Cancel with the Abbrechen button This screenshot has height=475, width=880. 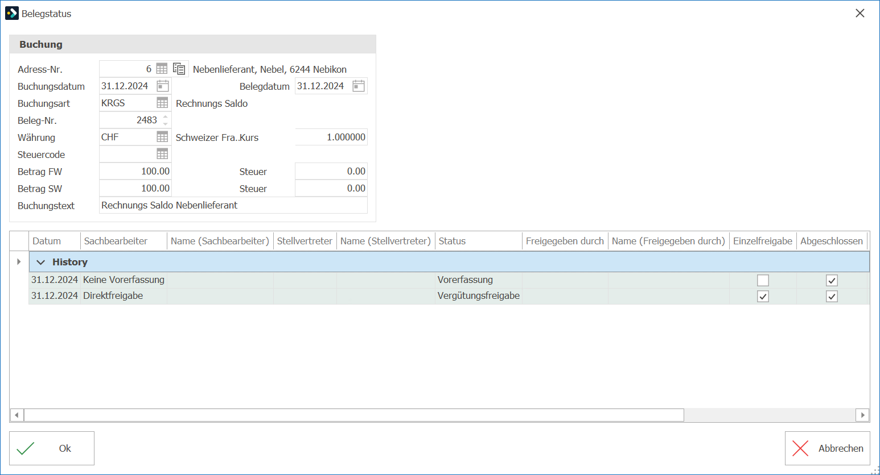pos(828,448)
